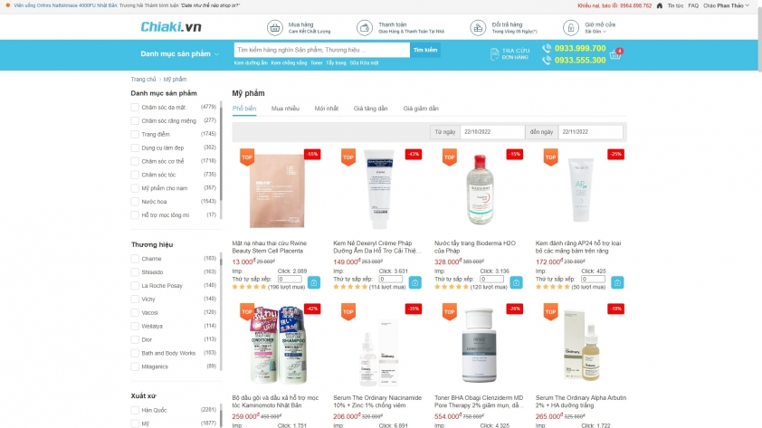Check the Chăm sóc da mặt category
762x428 pixels.
click(x=135, y=108)
